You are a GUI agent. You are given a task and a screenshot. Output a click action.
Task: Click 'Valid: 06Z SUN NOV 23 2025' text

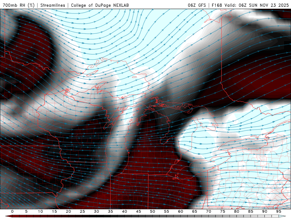coord(257,5)
